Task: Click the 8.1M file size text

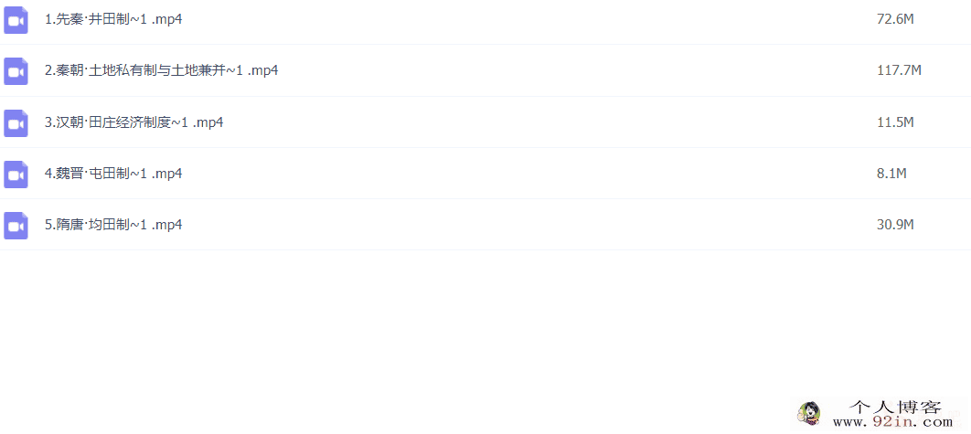Action: 891,174
